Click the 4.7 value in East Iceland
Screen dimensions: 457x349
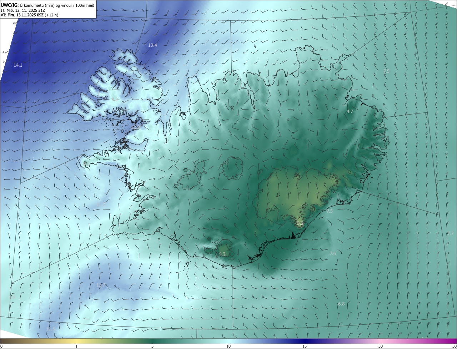click(x=350, y=111)
